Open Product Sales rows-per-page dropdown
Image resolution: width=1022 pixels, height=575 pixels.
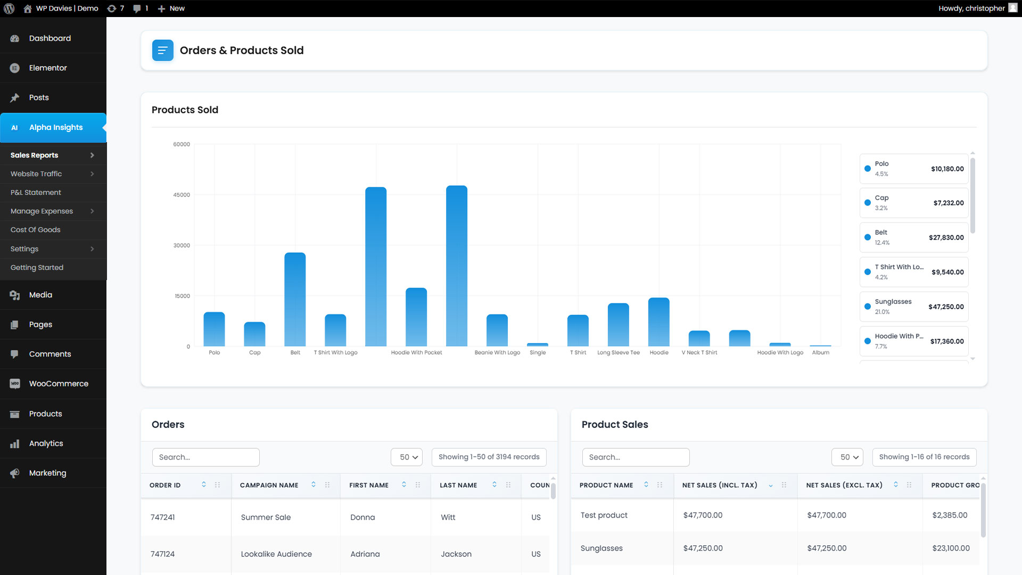[847, 457]
